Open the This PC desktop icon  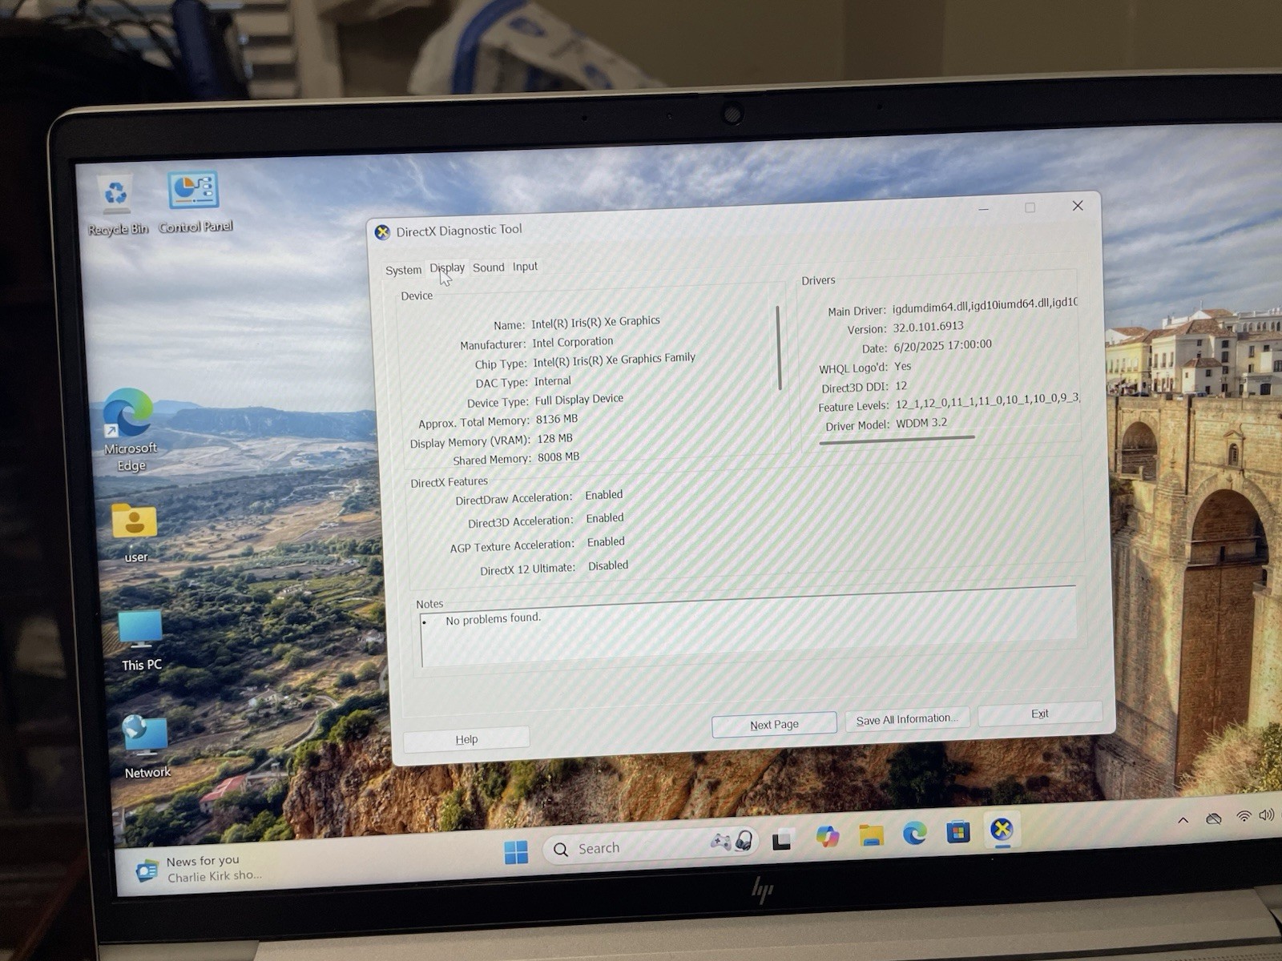[x=141, y=640]
